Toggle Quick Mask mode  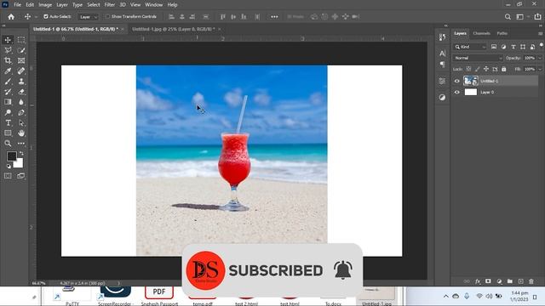coord(8,176)
